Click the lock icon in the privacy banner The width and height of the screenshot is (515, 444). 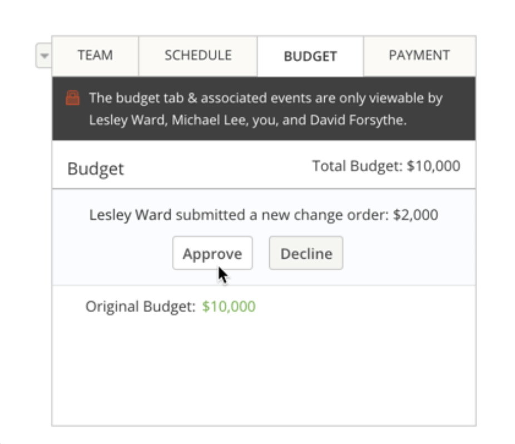[73, 98]
